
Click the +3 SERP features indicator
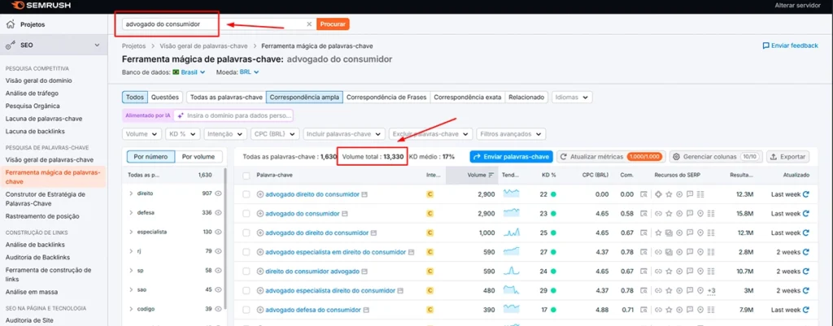pos(712,290)
